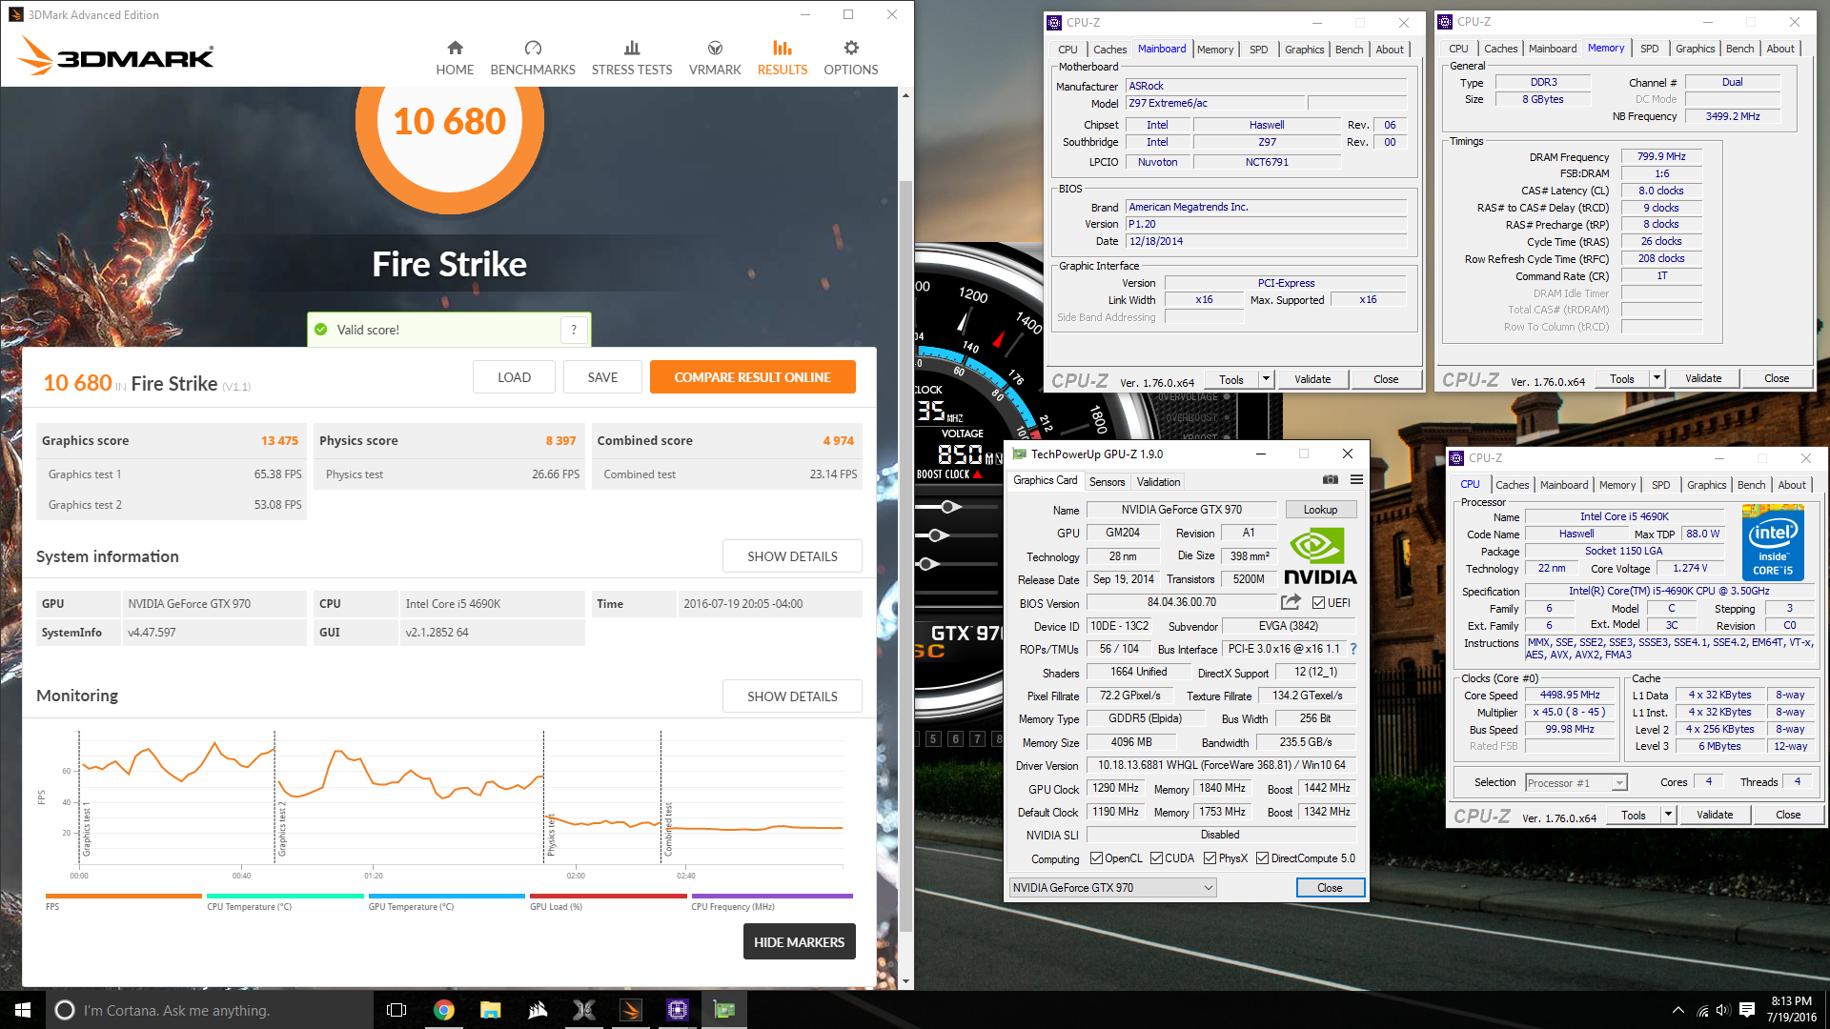This screenshot has width=1830, height=1029.
Task: Open SPD tab in CPU-Z Mainboard window
Action: 1258,50
